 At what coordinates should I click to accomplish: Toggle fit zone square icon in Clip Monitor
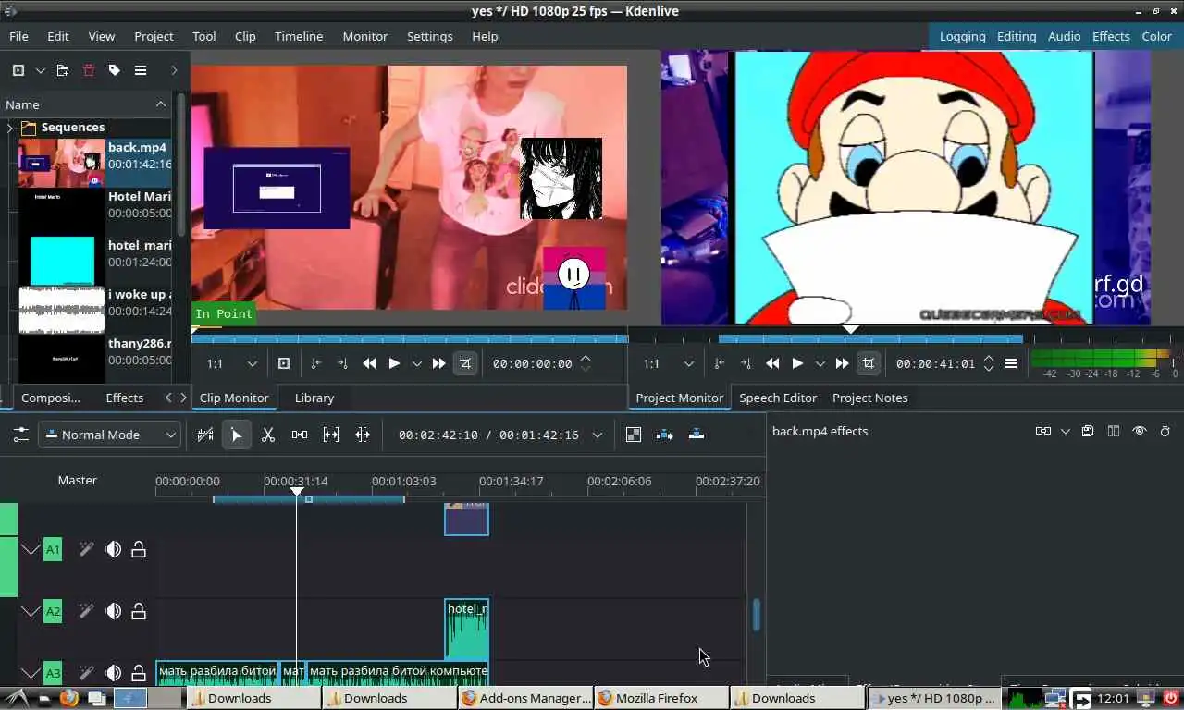284,363
